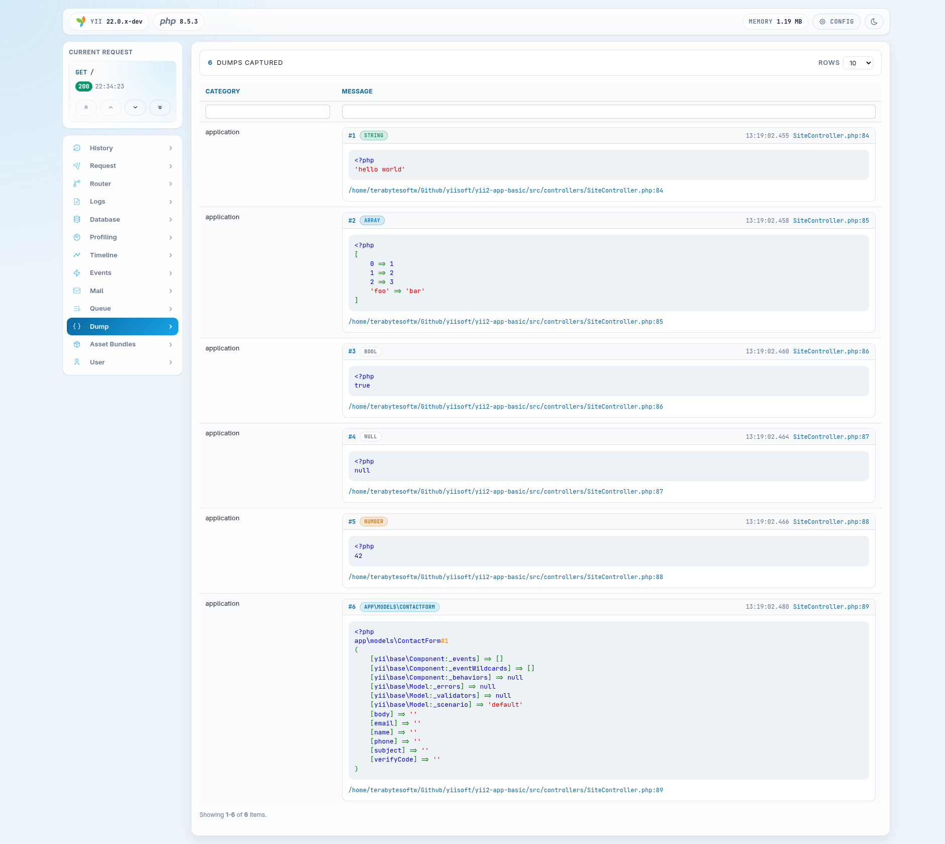Screen dimensions: 945x844
Task: Click the Mail envelope icon
Action: tap(77, 291)
